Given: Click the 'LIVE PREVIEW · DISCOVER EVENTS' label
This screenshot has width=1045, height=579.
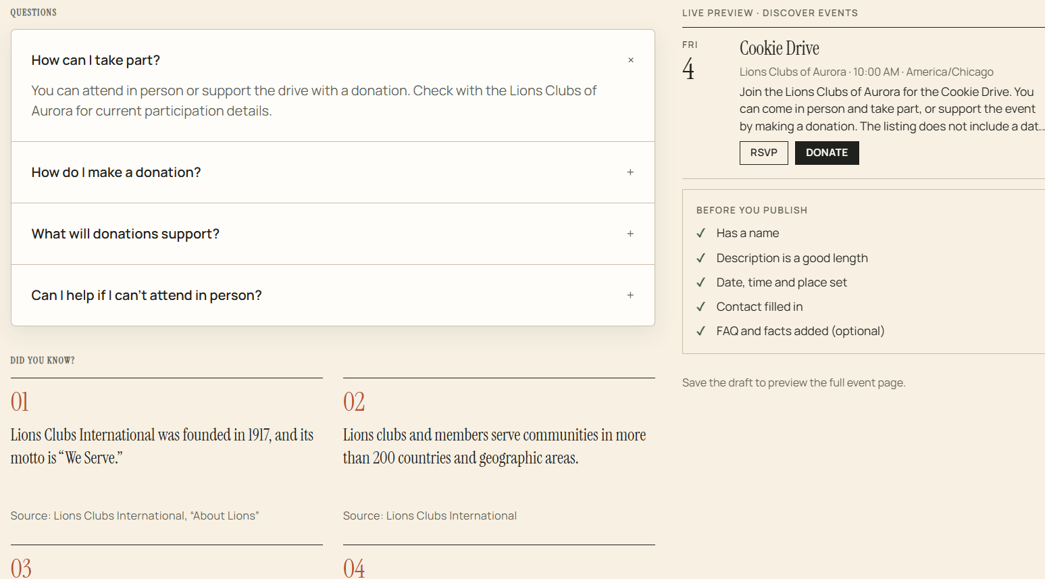Looking at the screenshot, I should pyautogui.click(x=770, y=13).
